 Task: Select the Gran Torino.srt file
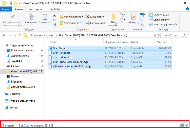(110, 53)
